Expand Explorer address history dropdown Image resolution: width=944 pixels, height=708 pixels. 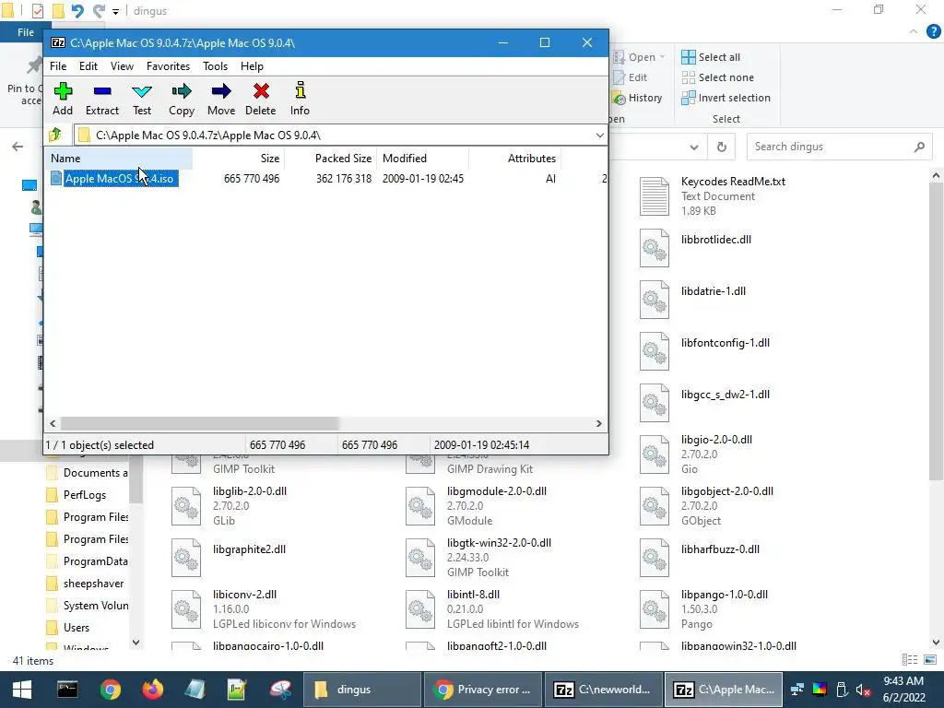point(694,147)
